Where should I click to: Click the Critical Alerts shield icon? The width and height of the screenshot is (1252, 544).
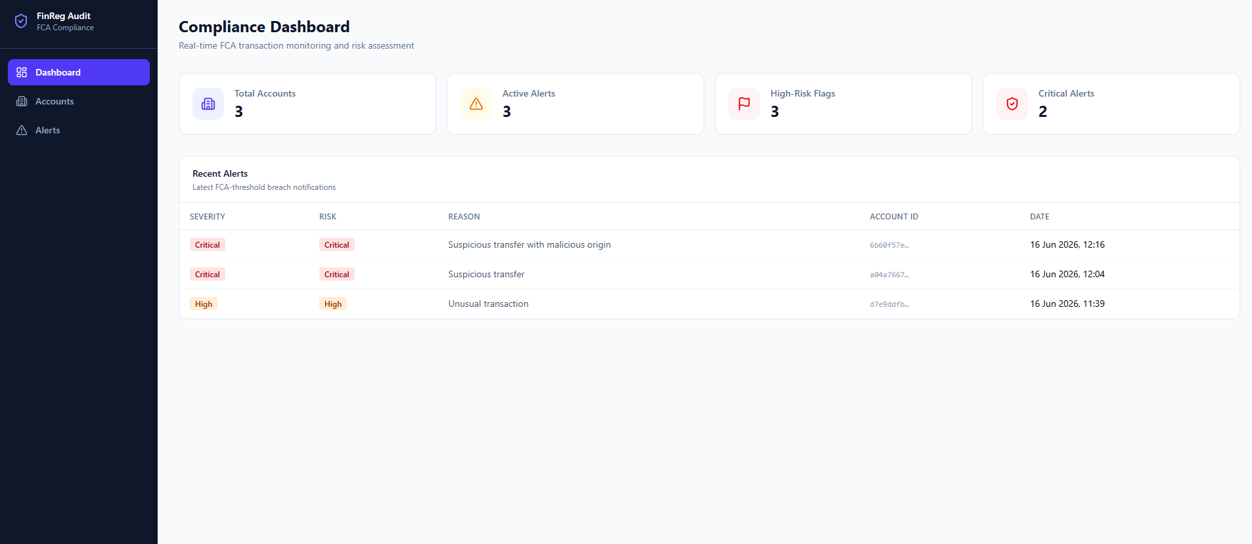[x=1012, y=104]
